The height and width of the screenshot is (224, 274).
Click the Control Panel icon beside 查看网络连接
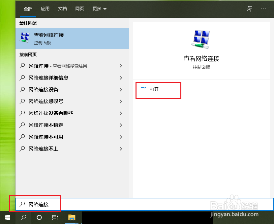24,37
